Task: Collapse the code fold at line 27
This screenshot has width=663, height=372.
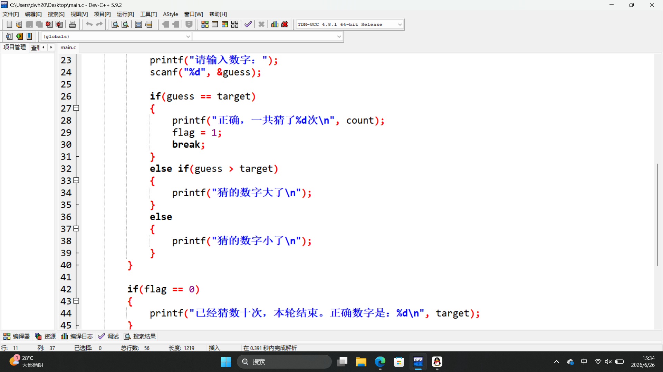Action: coord(76,108)
